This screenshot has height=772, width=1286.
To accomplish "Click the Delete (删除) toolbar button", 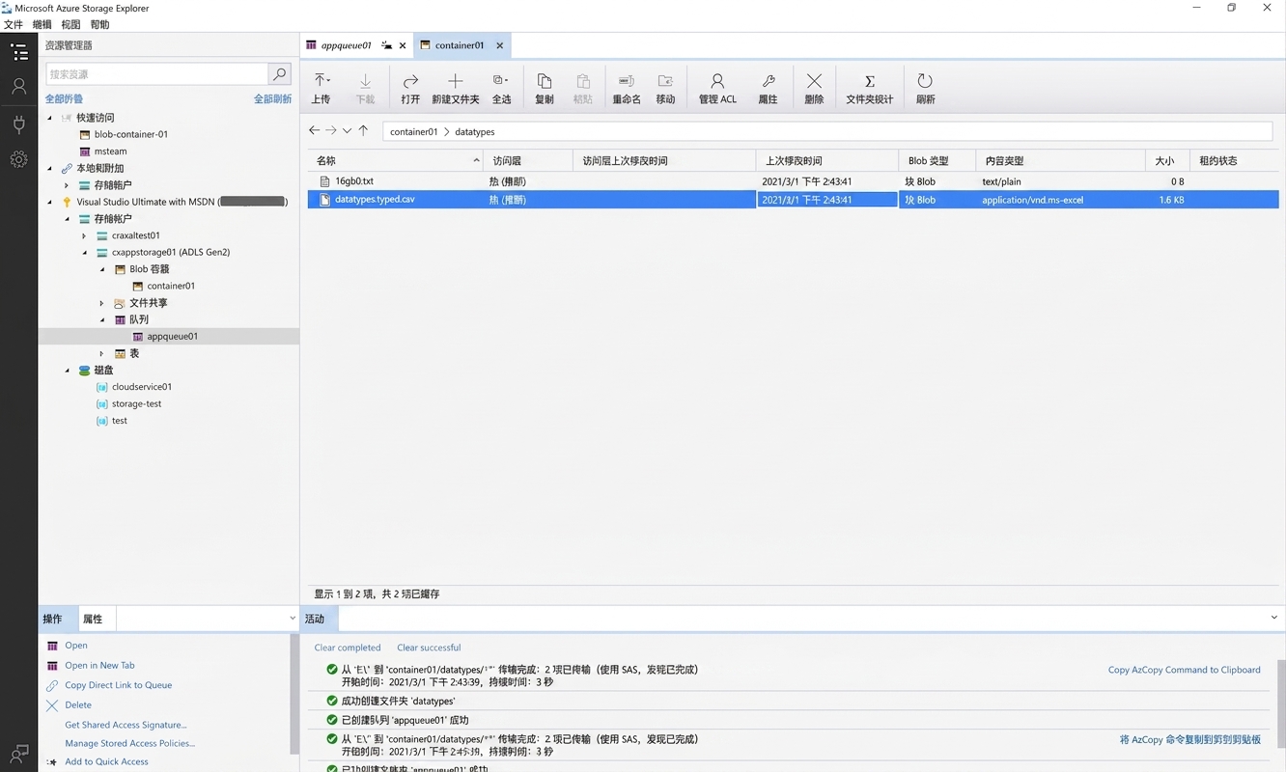I will [814, 88].
